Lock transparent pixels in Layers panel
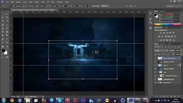 [x=159, y=54]
